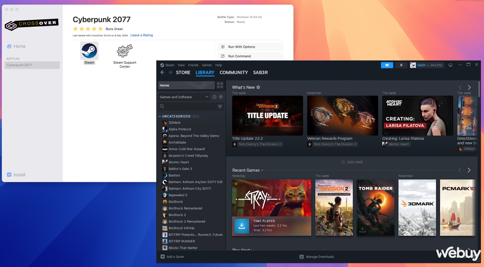This screenshot has width=484, height=267.
Task: Select Archeblade in library list
Action: point(177,142)
